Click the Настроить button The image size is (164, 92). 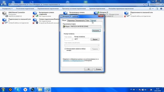point(96,31)
